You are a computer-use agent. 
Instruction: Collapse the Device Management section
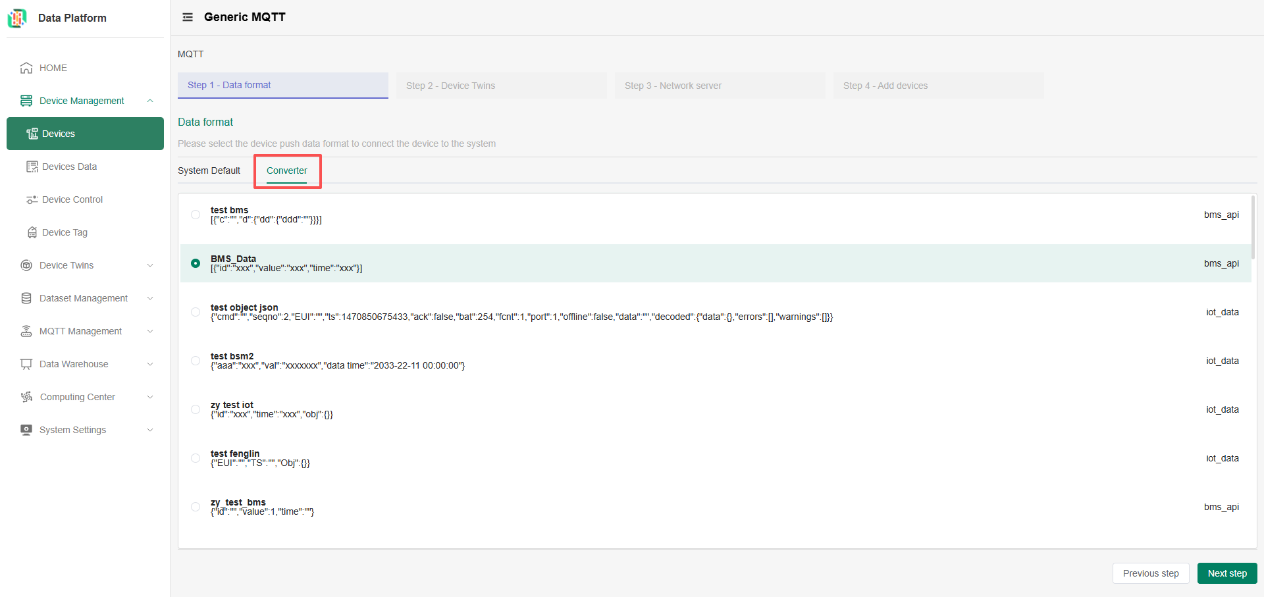coord(151,101)
